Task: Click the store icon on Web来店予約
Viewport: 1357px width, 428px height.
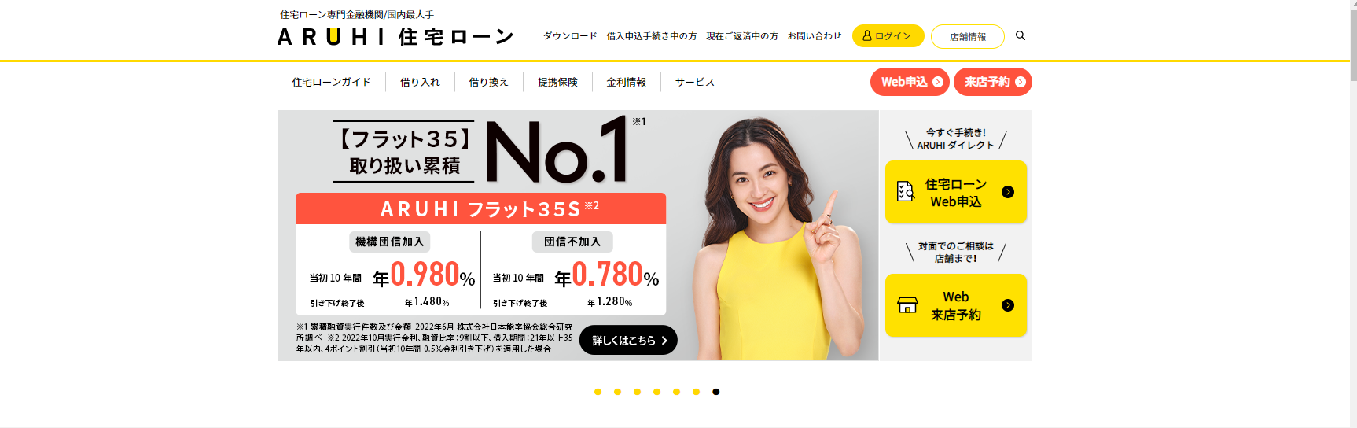Action: tap(907, 305)
